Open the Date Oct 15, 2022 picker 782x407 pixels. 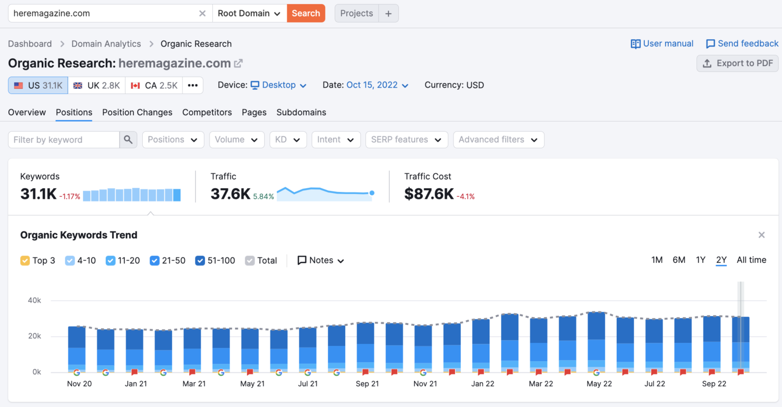point(377,85)
